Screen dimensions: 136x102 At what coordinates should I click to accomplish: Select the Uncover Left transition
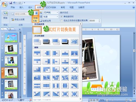[47, 61]
